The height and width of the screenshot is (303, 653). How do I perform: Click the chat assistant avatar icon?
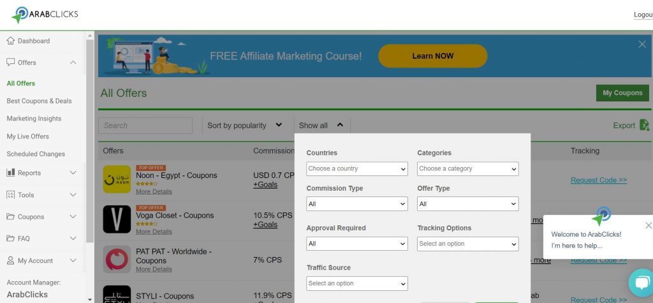coord(601,216)
